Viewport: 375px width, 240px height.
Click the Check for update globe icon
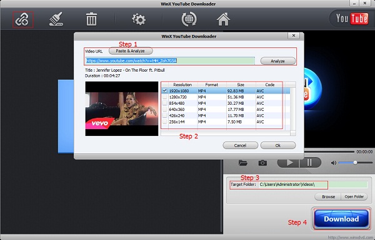189,19
